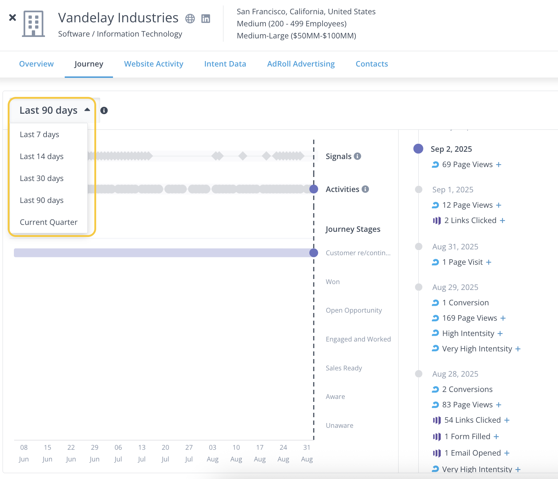Open the Intent Data tab
This screenshot has height=479, width=558.
click(x=225, y=64)
